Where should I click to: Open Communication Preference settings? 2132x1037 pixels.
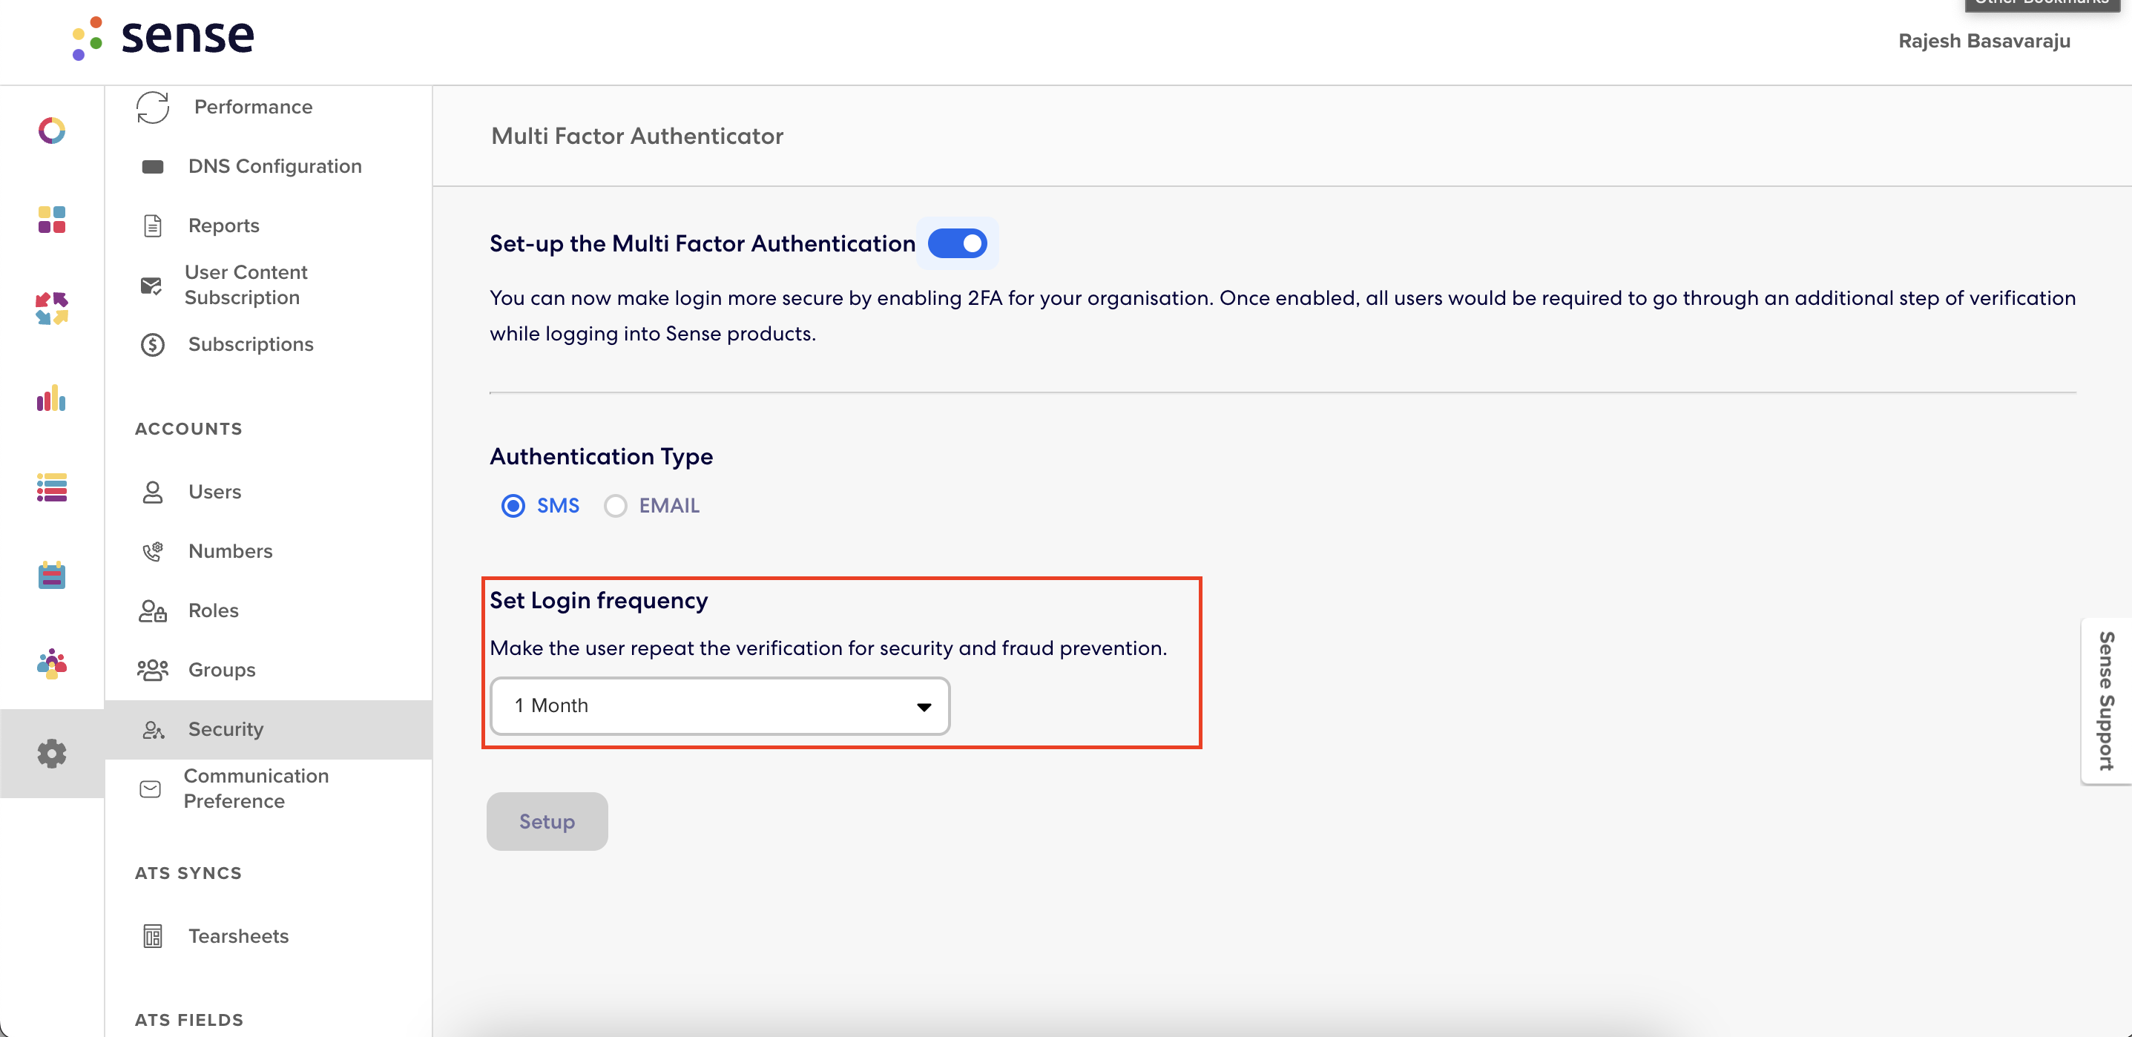point(255,788)
